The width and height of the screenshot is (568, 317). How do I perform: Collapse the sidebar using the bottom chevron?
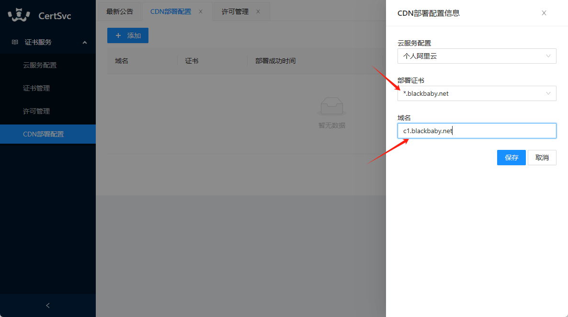[47, 305]
